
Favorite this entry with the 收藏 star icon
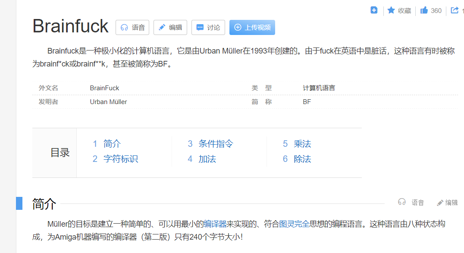[x=398, y=10]
